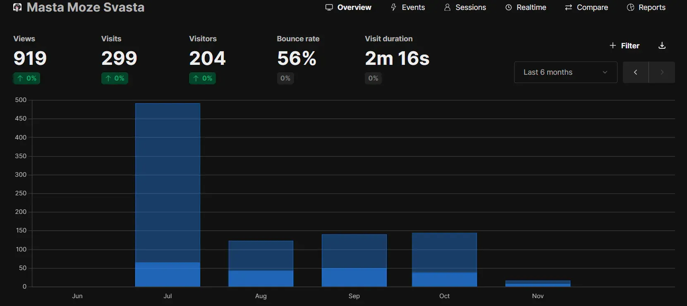Click the website favicon beside Masta Moze Svasta

click(x=17, y=7)
